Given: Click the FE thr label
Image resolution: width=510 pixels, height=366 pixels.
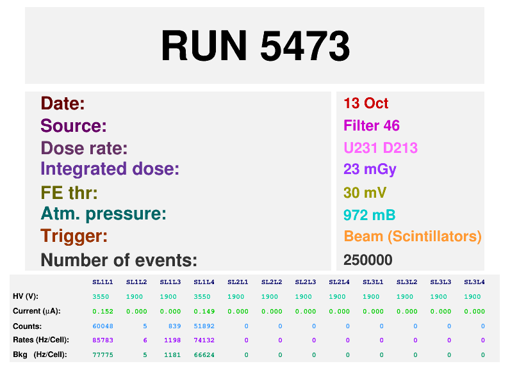Looking at the screenshot, I should (69, 193).
